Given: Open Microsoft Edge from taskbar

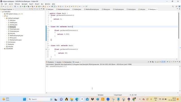Looking at the screenshot, I should [x=77, y=99].
